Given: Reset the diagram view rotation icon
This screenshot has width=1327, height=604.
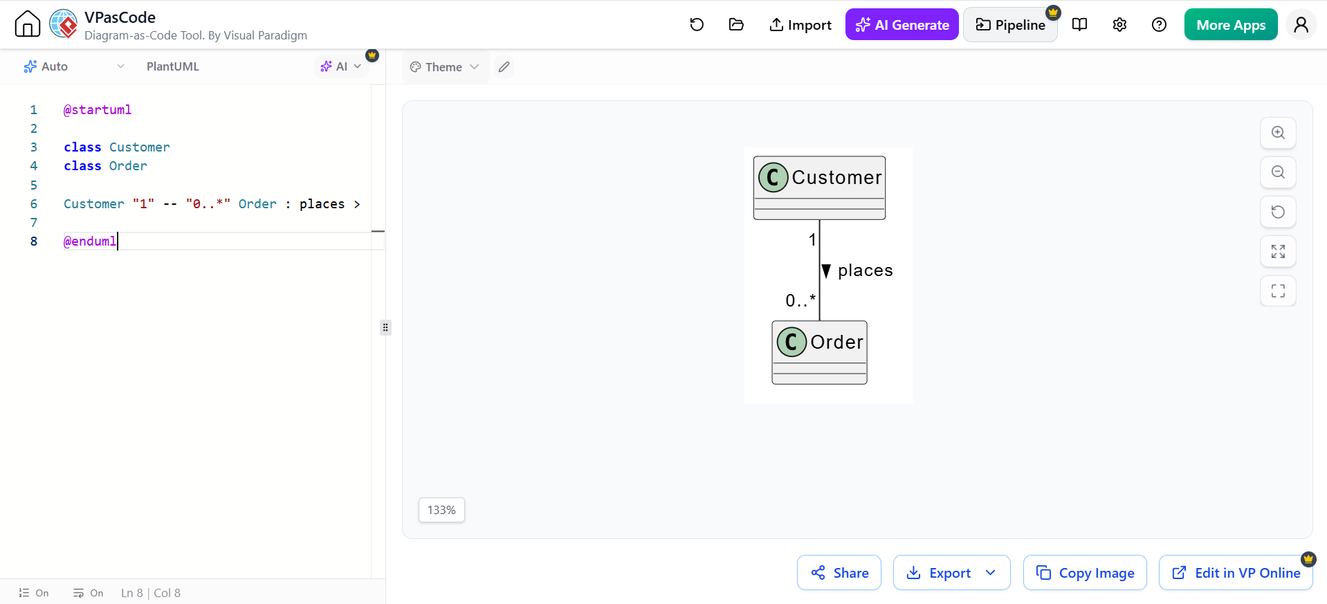Looking at the screenshot, I should pyautogui.click(x=1278, y=212).
